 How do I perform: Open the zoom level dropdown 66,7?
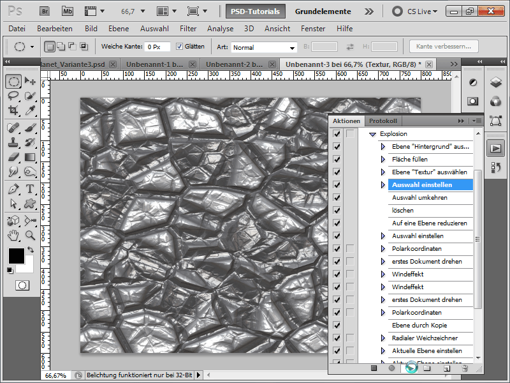(143, 11)
